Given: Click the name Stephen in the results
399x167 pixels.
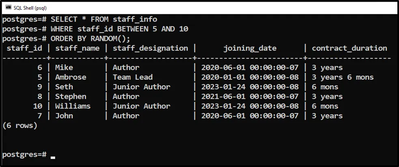Looking at the screenshot, I should (x=71, y=96).
